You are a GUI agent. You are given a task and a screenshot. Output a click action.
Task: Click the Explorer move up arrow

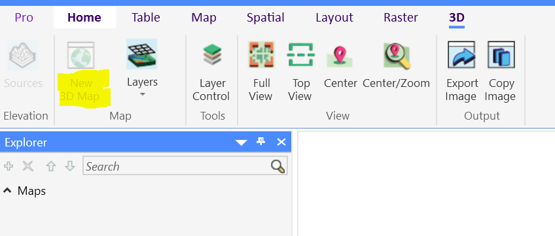pyautogui.click(x=51, y=166)
